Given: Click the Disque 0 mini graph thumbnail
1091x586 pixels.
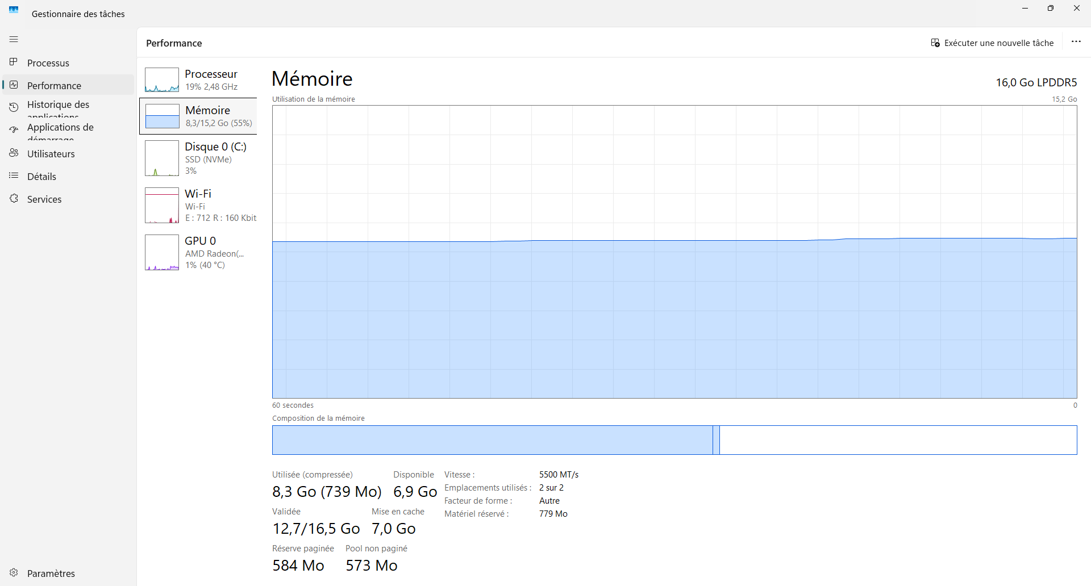Looking at the screenshot, I should point(162,158).
